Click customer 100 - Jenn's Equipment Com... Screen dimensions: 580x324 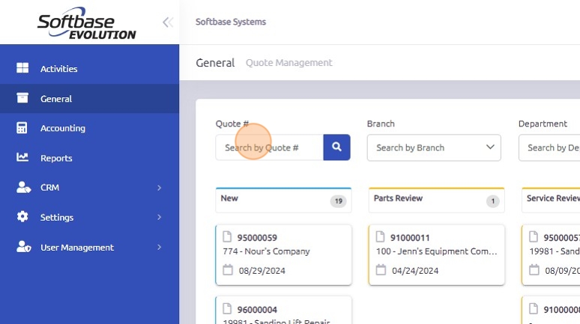pyautogui.click(x=436, y=251)
